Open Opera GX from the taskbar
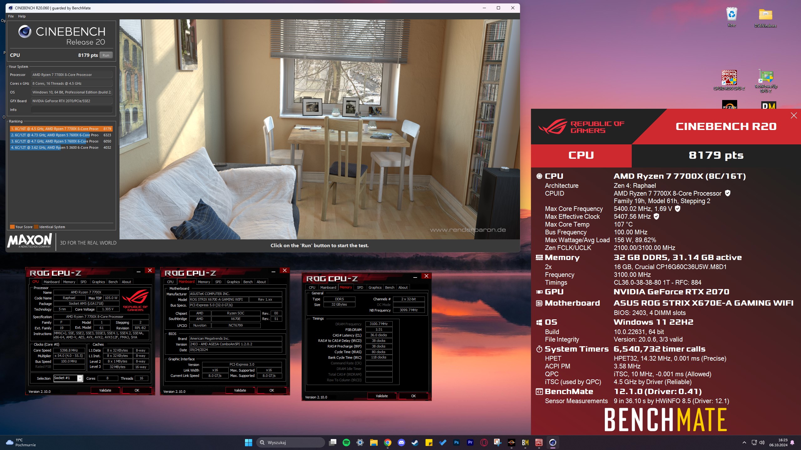 pos(484,442)
